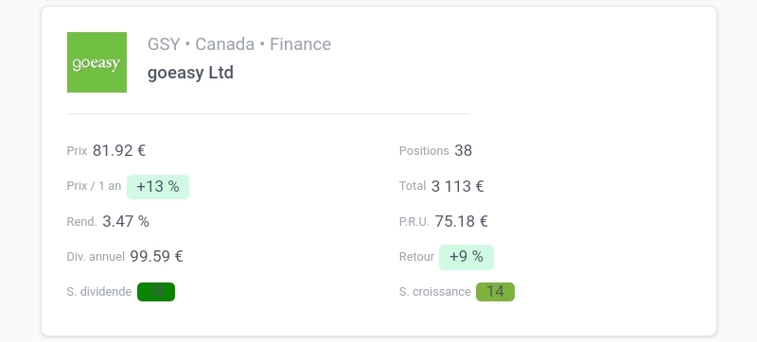Click the Retour label text

(x=416, y=257)
